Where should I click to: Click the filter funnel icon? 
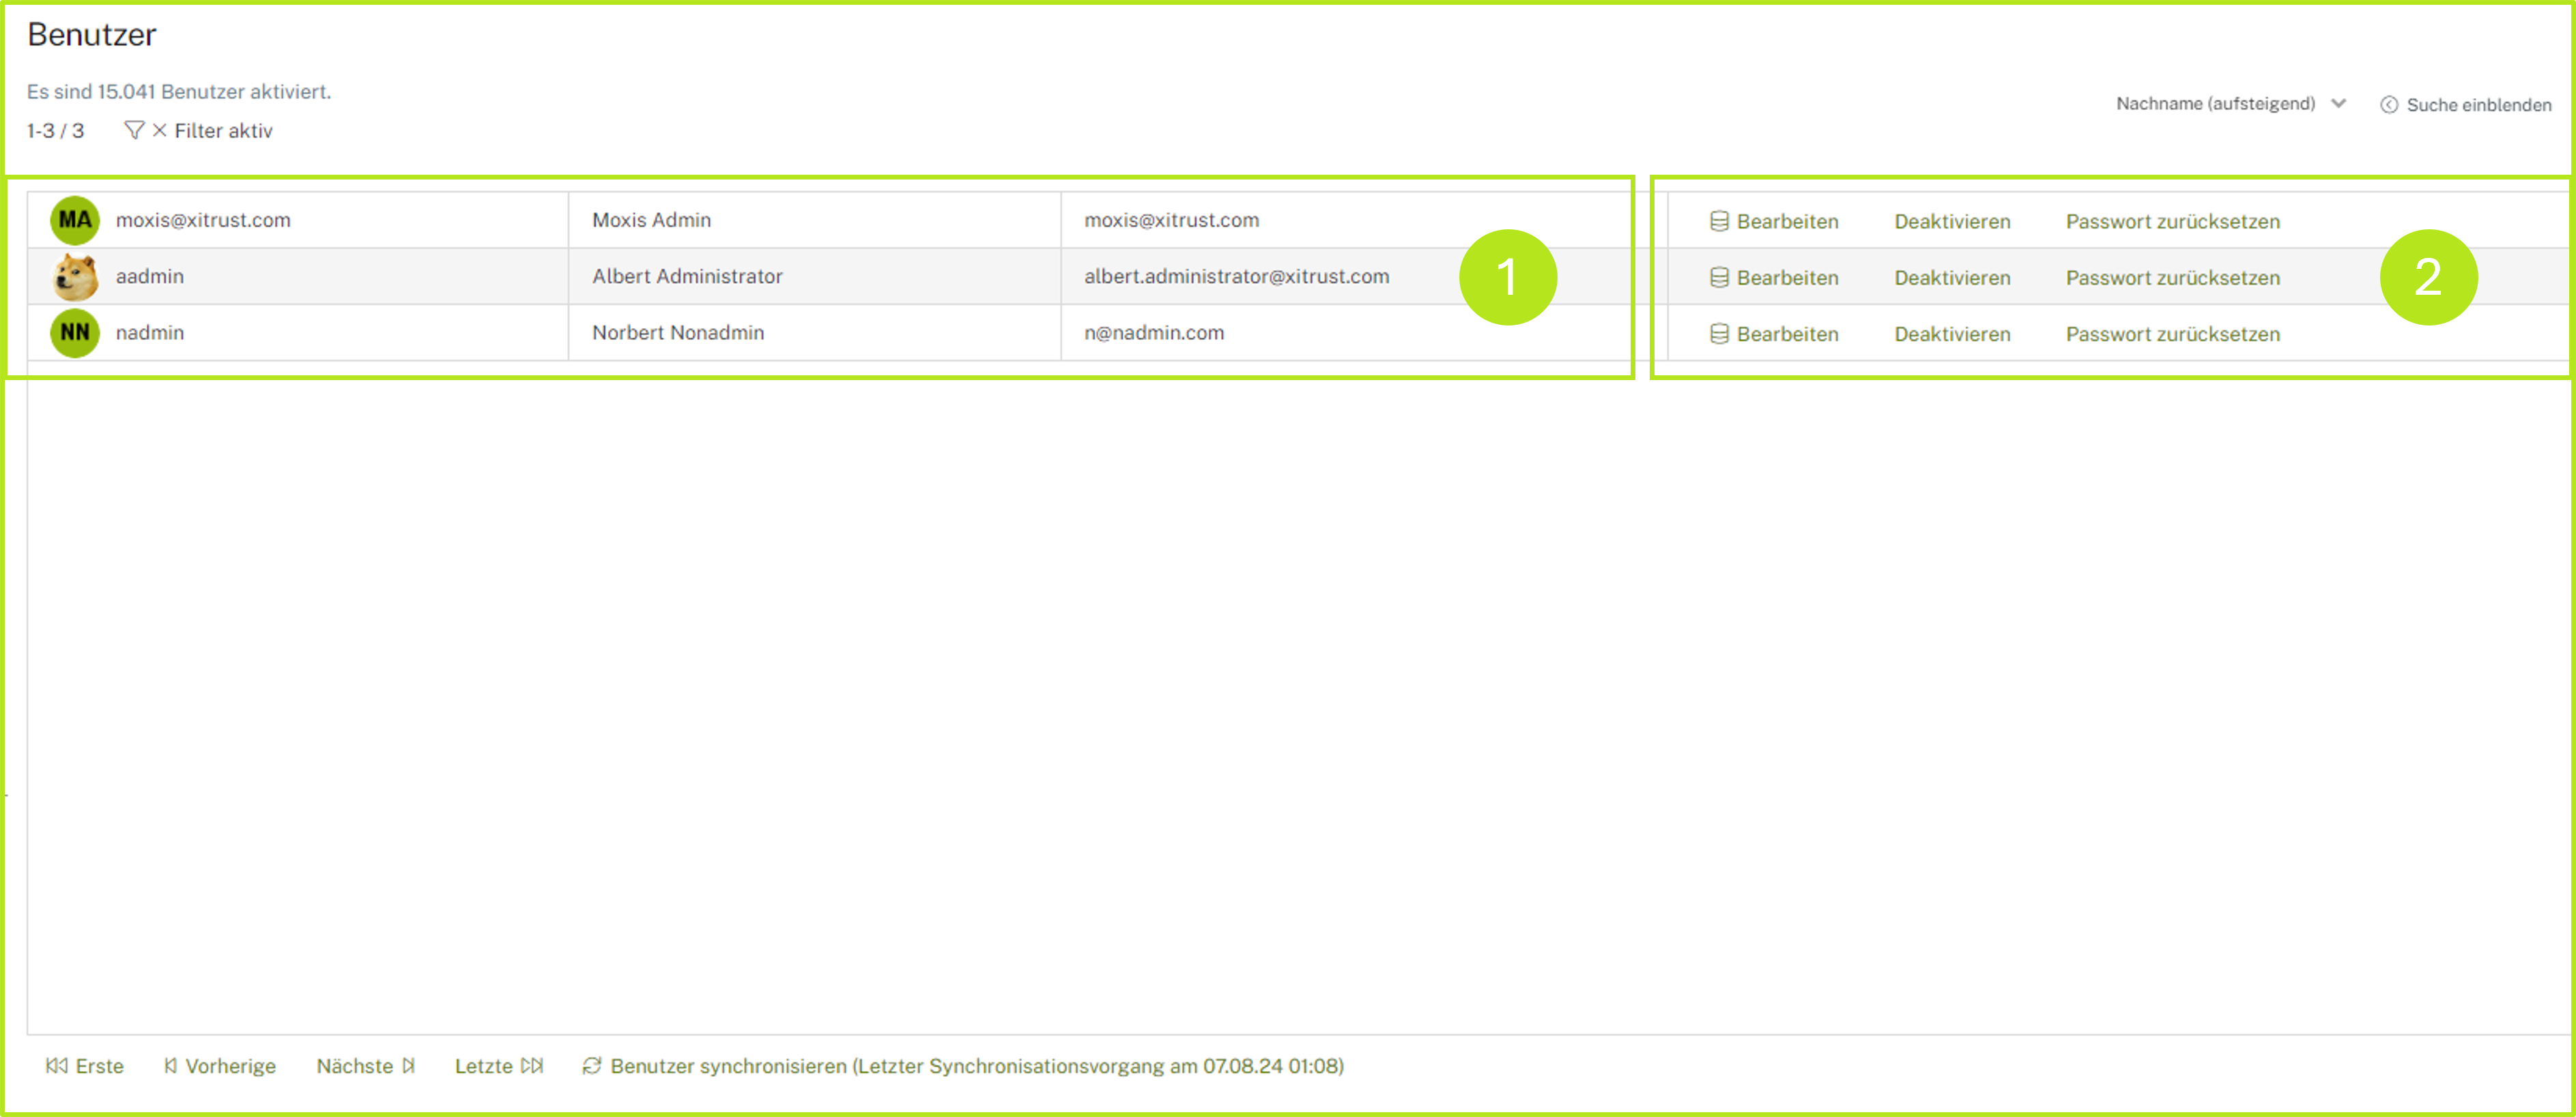[x=133, y=131]
